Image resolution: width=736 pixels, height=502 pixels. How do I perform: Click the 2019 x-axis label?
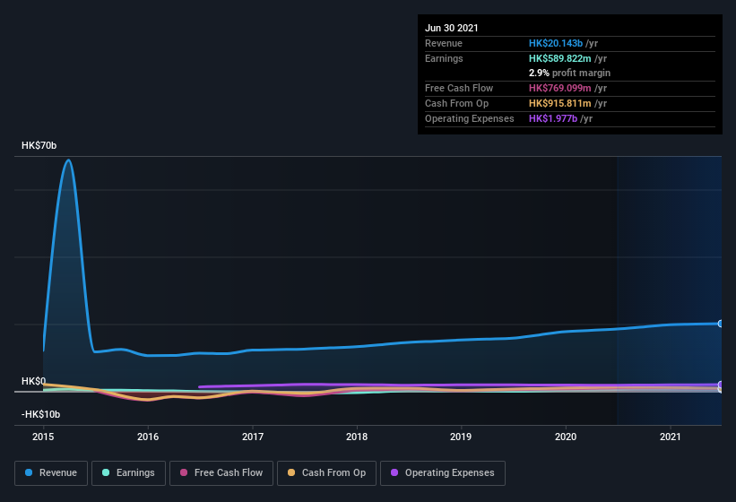(x=461, y=437)
